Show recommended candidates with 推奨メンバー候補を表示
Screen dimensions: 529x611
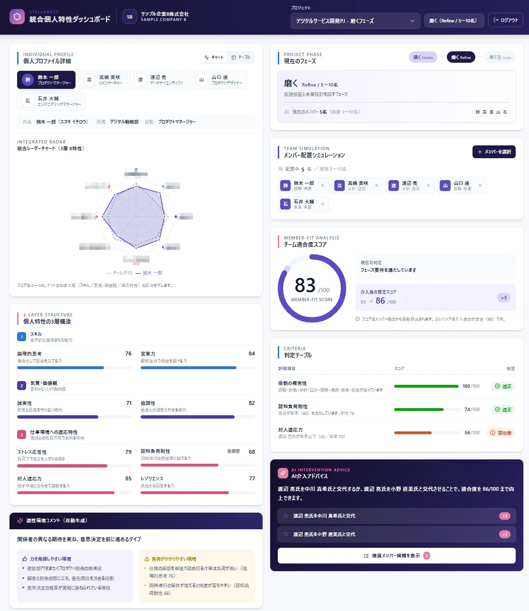click(x=397, y=556)
